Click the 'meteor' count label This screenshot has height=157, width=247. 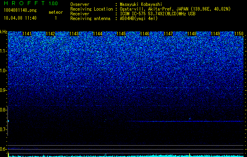[56, 12]
